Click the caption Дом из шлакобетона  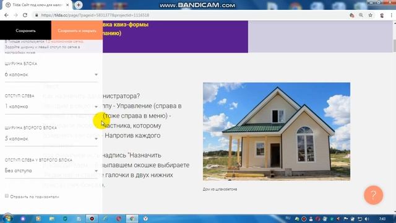pyautogui.click(x=220, y=189)
